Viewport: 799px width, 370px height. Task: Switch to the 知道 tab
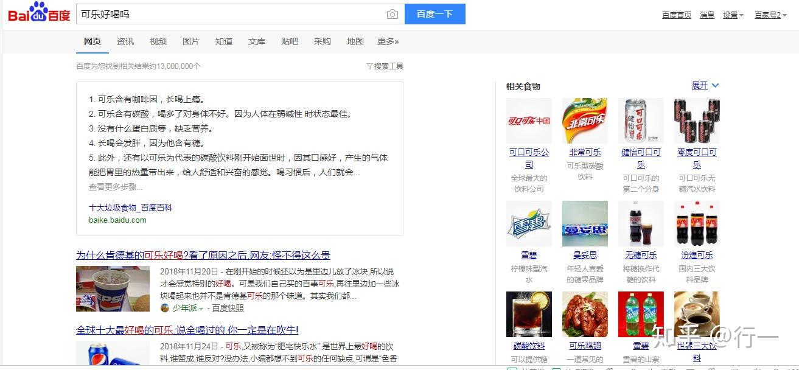(x=224, y=41)
